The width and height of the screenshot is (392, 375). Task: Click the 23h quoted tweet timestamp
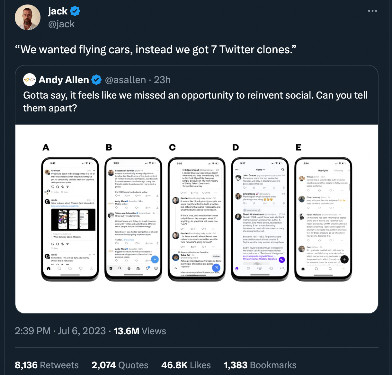(162, 80)
